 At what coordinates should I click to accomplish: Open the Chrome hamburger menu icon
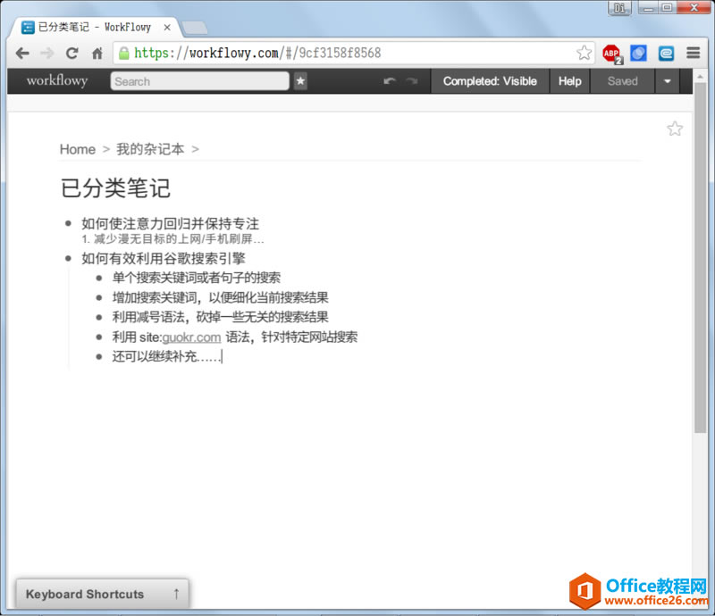693,53
